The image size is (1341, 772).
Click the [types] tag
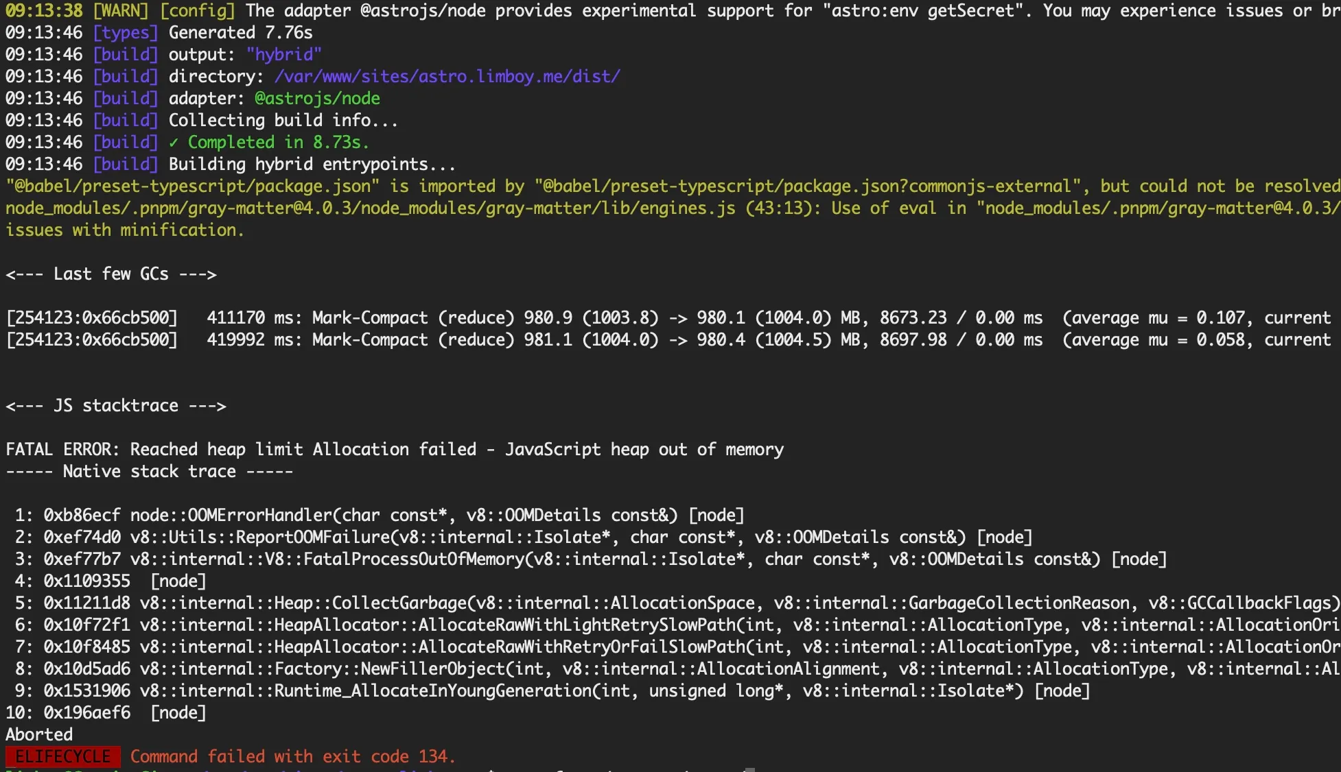(x=126, y=32)
